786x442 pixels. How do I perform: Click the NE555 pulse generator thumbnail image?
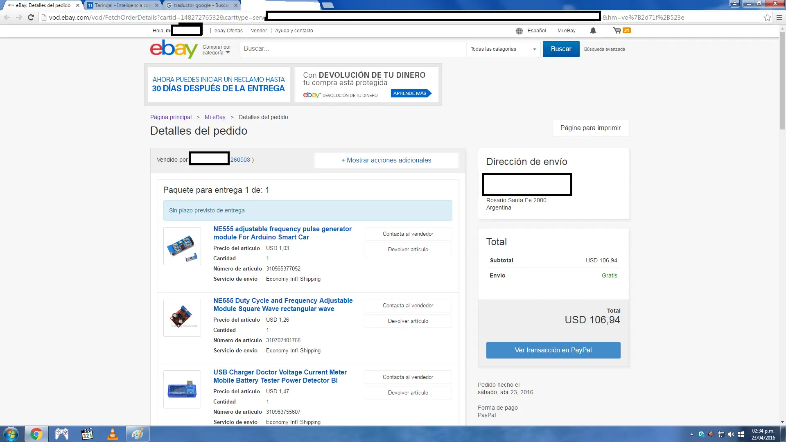pyautogui.click(x=182, y=246)
